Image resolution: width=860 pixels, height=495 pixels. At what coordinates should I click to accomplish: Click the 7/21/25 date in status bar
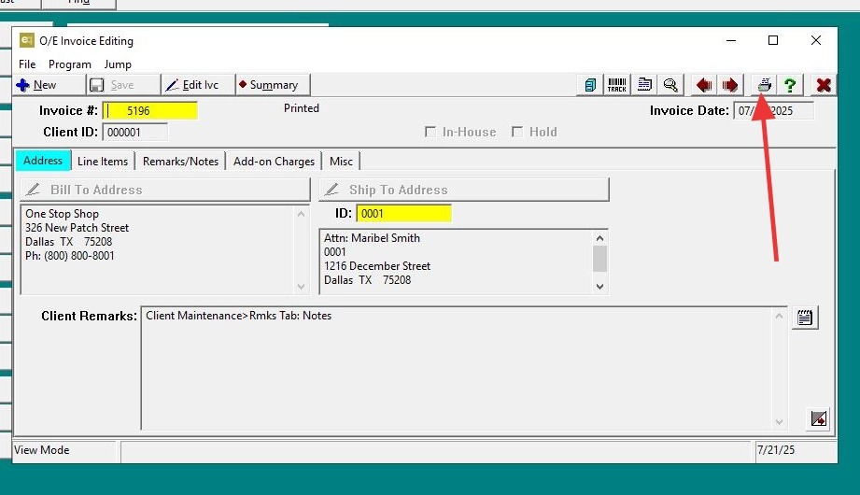coord(776,450)
